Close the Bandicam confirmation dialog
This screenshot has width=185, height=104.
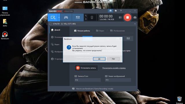tap(120, 39)
